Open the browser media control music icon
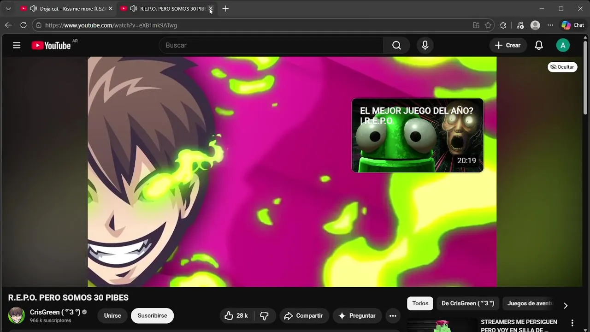This screenshot has width=590, height=332. (520, 25)
